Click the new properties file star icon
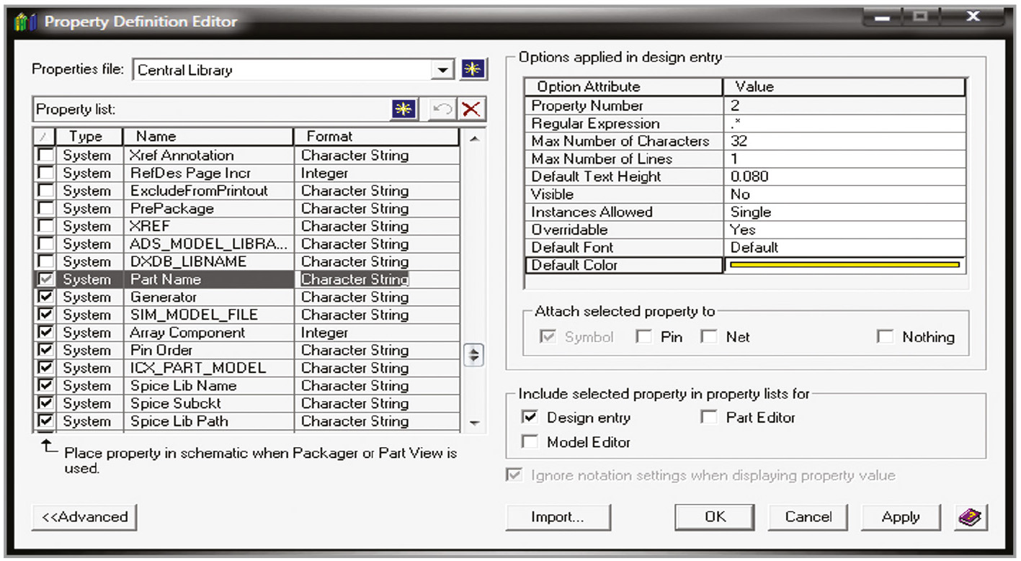1021x561 pixels. [475, 70]
